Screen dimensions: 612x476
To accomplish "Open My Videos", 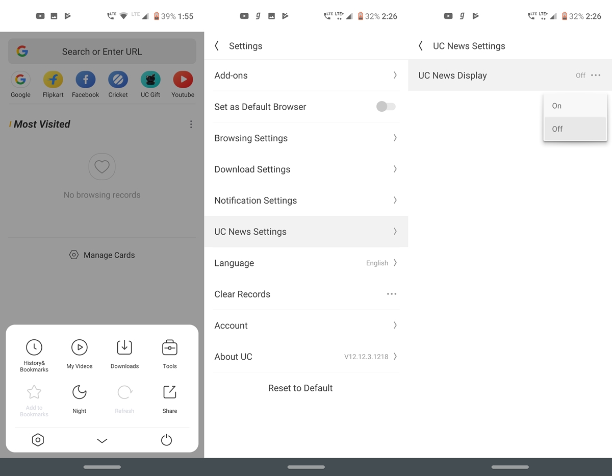I will pyautogui.click(x=80, y=354).
